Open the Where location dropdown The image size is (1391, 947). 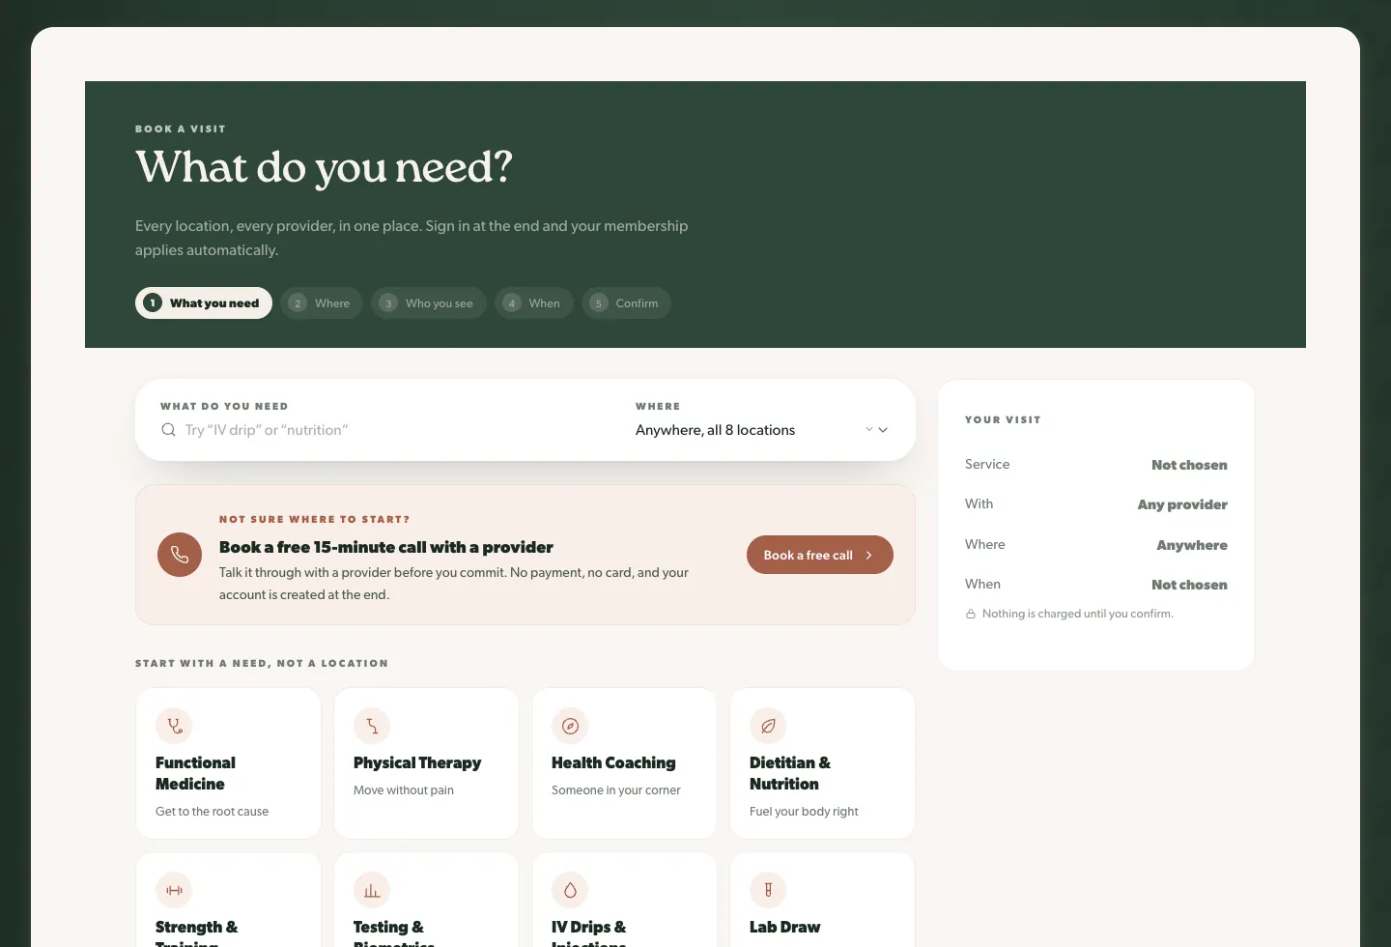click(762, 430)
